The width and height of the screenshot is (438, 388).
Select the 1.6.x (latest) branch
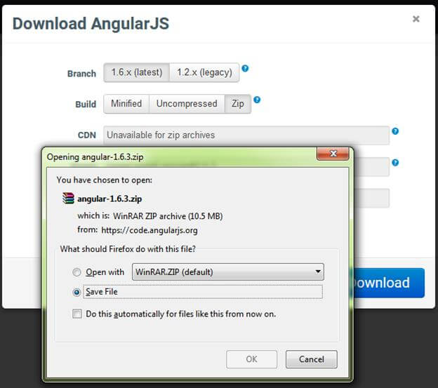(137, 72)
